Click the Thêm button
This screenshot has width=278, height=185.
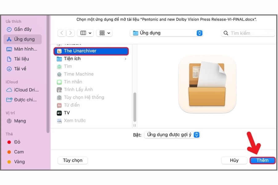click(262, 160)
